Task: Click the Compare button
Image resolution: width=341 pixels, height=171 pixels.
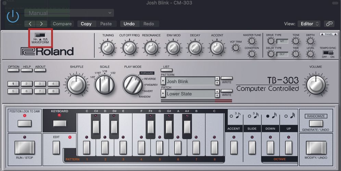Action: click(x=62, y=24)
